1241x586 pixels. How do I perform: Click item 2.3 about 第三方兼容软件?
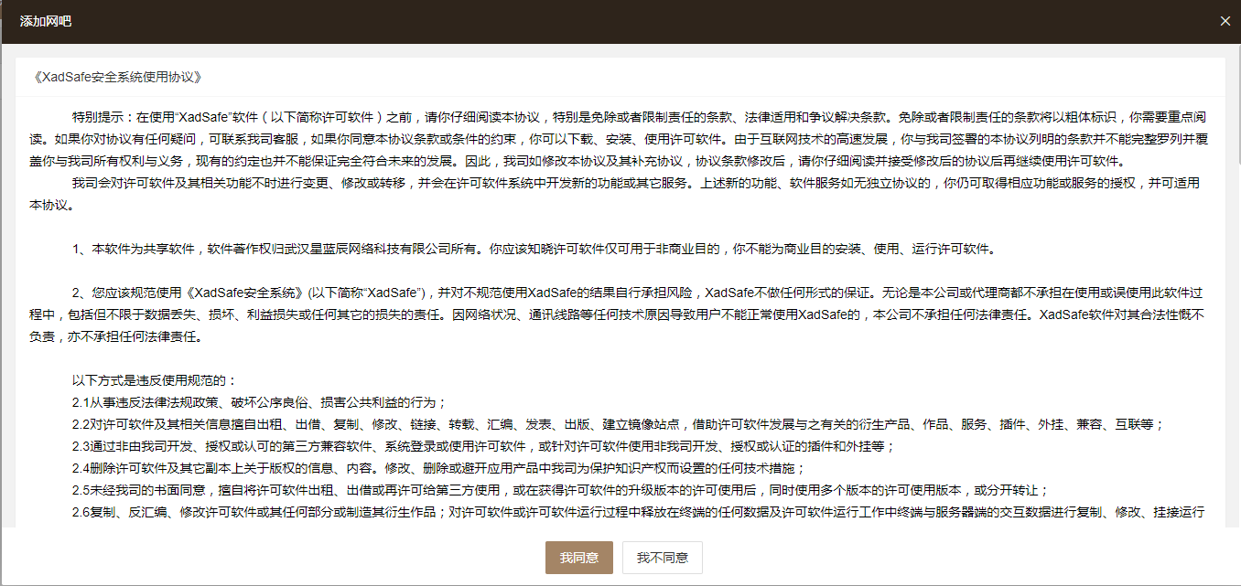coord(482,446)
